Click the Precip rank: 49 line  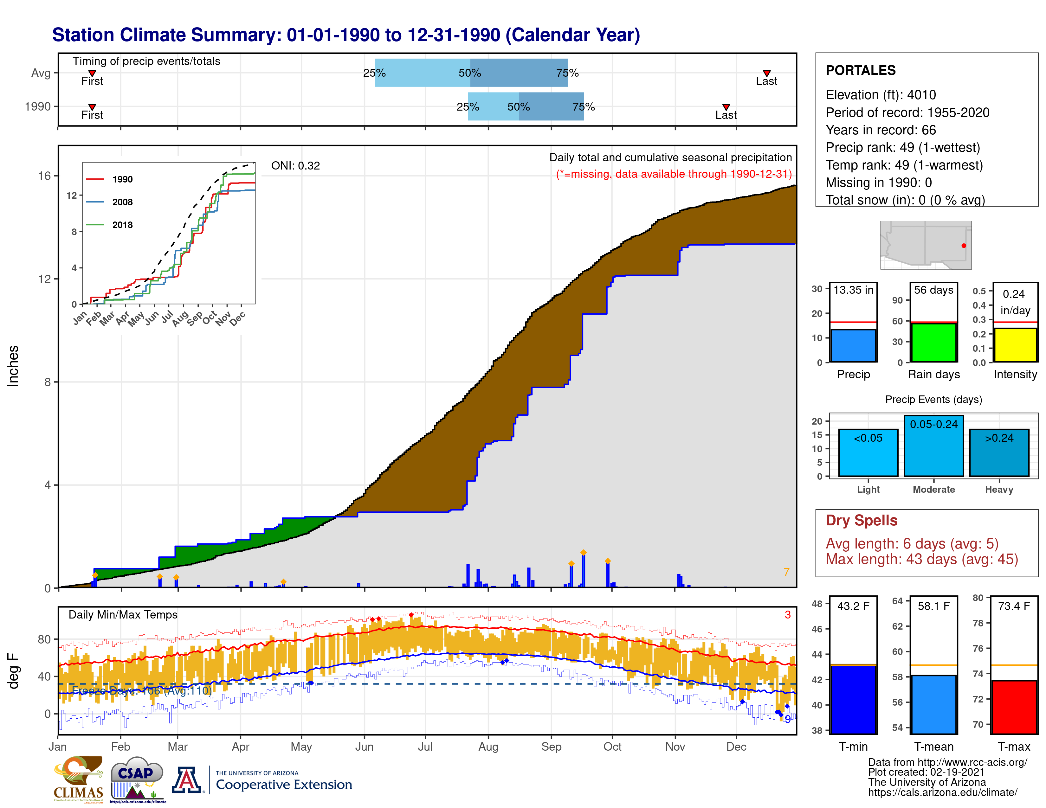(903, 147)
